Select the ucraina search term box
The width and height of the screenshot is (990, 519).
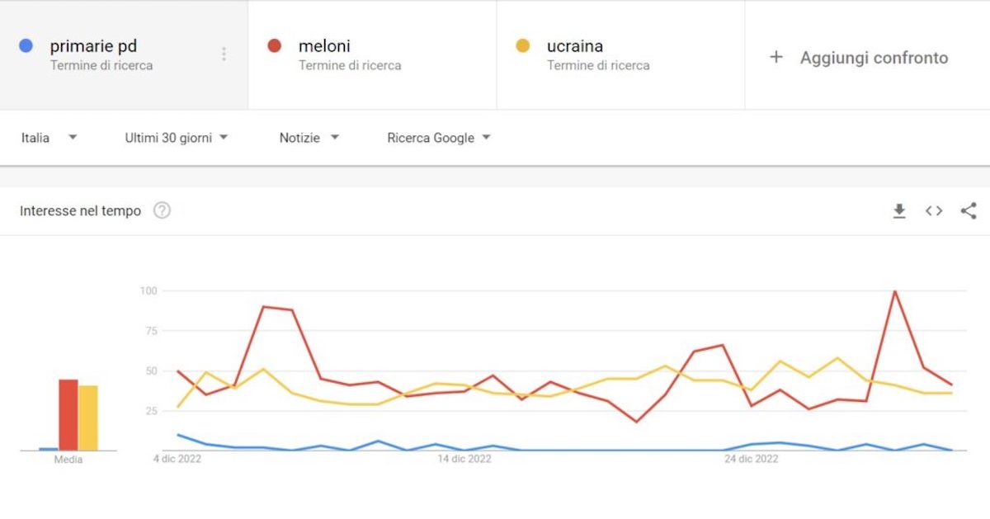[620, 54]
